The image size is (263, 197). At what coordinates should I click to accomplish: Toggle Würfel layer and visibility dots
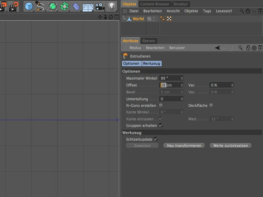(x=154, y=19)
